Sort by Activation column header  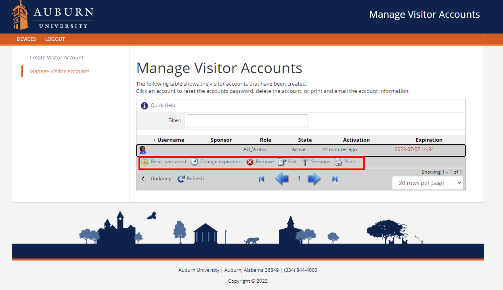coord(356,140)
